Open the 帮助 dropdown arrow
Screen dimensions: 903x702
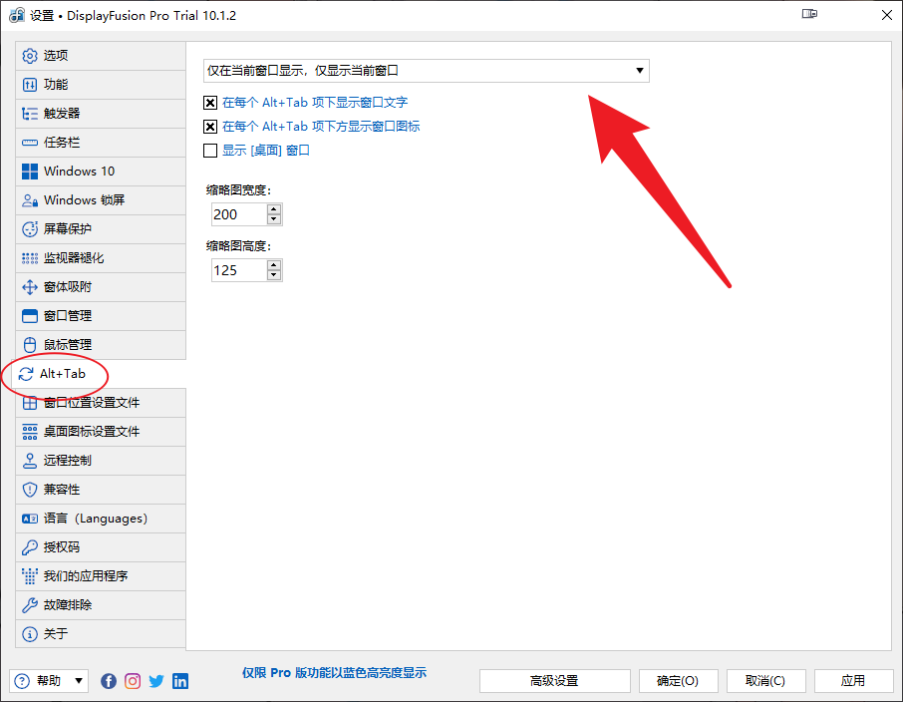pos(79,681)
